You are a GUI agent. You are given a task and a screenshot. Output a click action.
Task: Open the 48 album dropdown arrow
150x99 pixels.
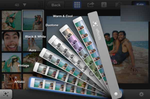tap(24, 5)
